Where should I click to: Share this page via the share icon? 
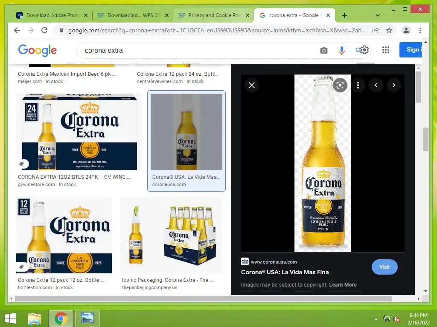[x=376, y=30]
